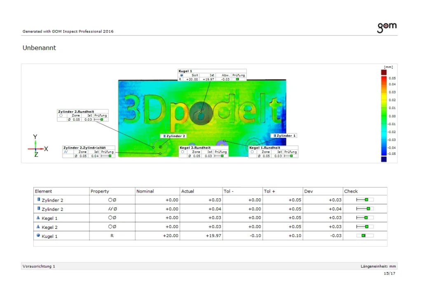The image size is (422, 298).
Task: Click roundness symbol in Kegel 1 table row
Action: click(x=112, y=218)
